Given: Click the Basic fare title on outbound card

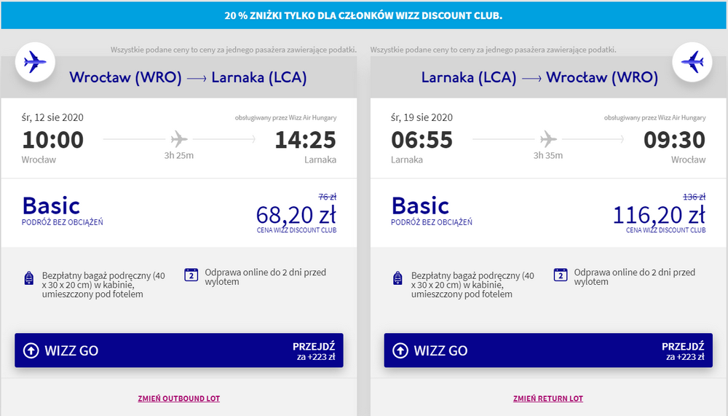Looking at the screenshot, I should (x=51, y=206).
